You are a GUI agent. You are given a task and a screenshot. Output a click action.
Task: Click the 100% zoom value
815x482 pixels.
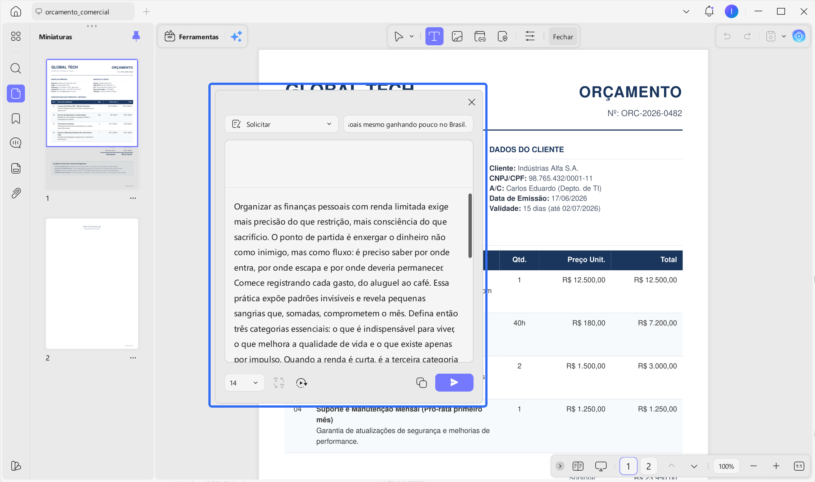click(x=726, y=466)
